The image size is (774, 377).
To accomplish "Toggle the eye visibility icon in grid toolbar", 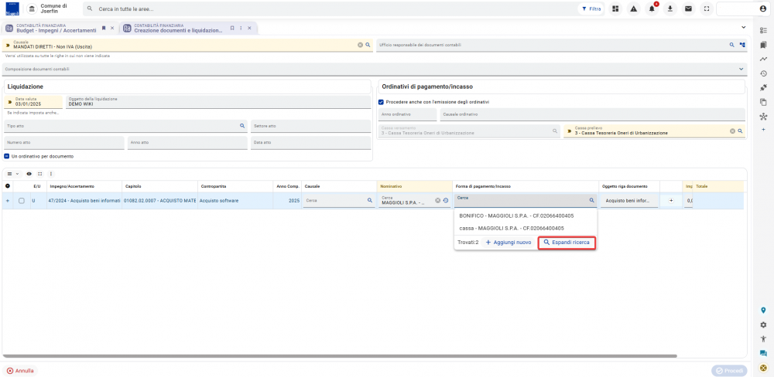I will pos(29,174).
